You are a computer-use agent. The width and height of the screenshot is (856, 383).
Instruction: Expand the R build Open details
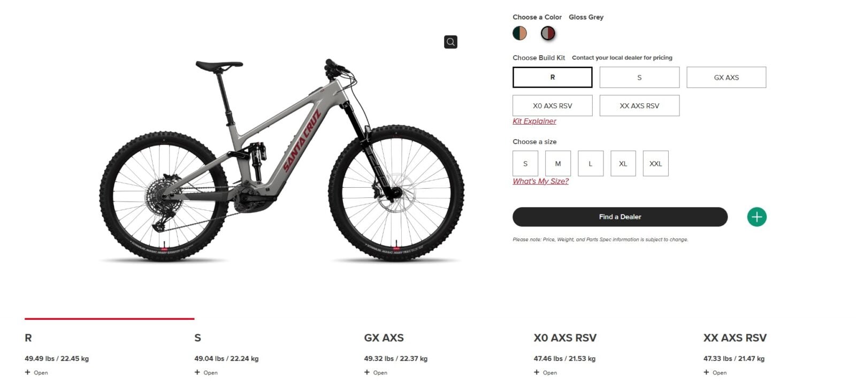(36, 372)
